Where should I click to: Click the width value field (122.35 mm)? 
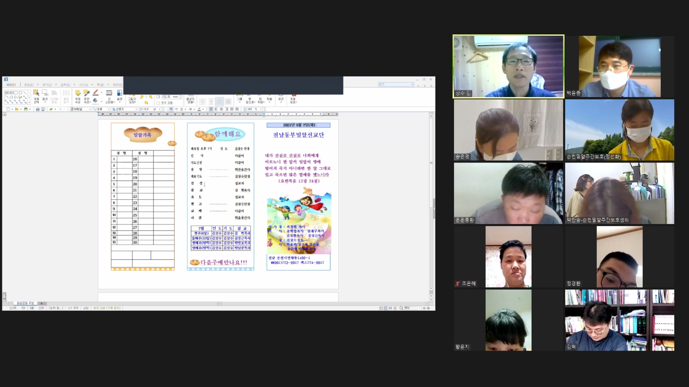click(169, 97)
